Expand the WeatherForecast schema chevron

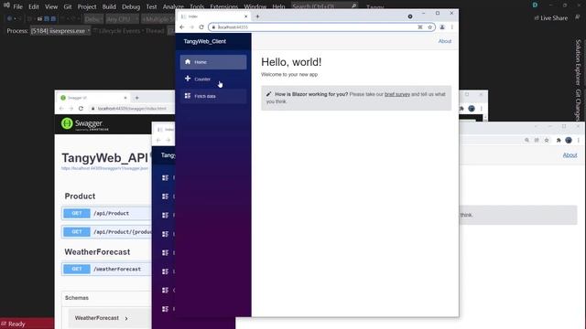[126, 319]
